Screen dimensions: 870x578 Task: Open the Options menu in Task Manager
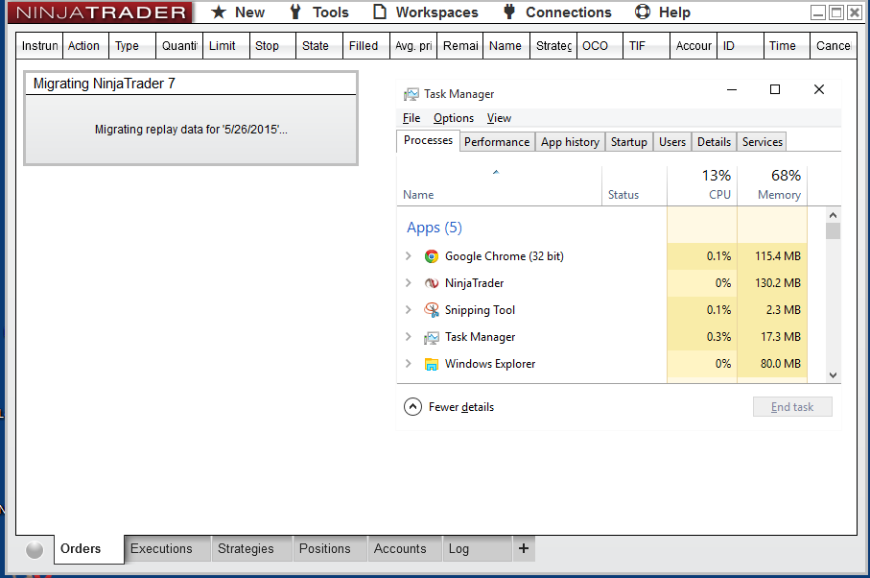[454, 118]
